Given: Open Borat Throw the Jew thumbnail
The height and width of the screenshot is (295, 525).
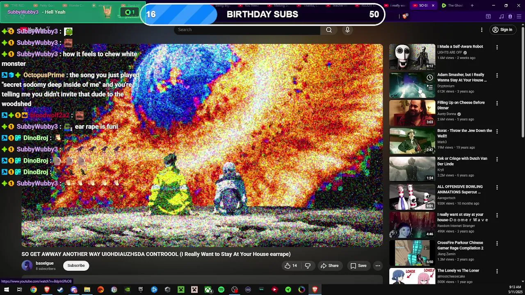Looking at the screenshot, I should pos(412,141).
